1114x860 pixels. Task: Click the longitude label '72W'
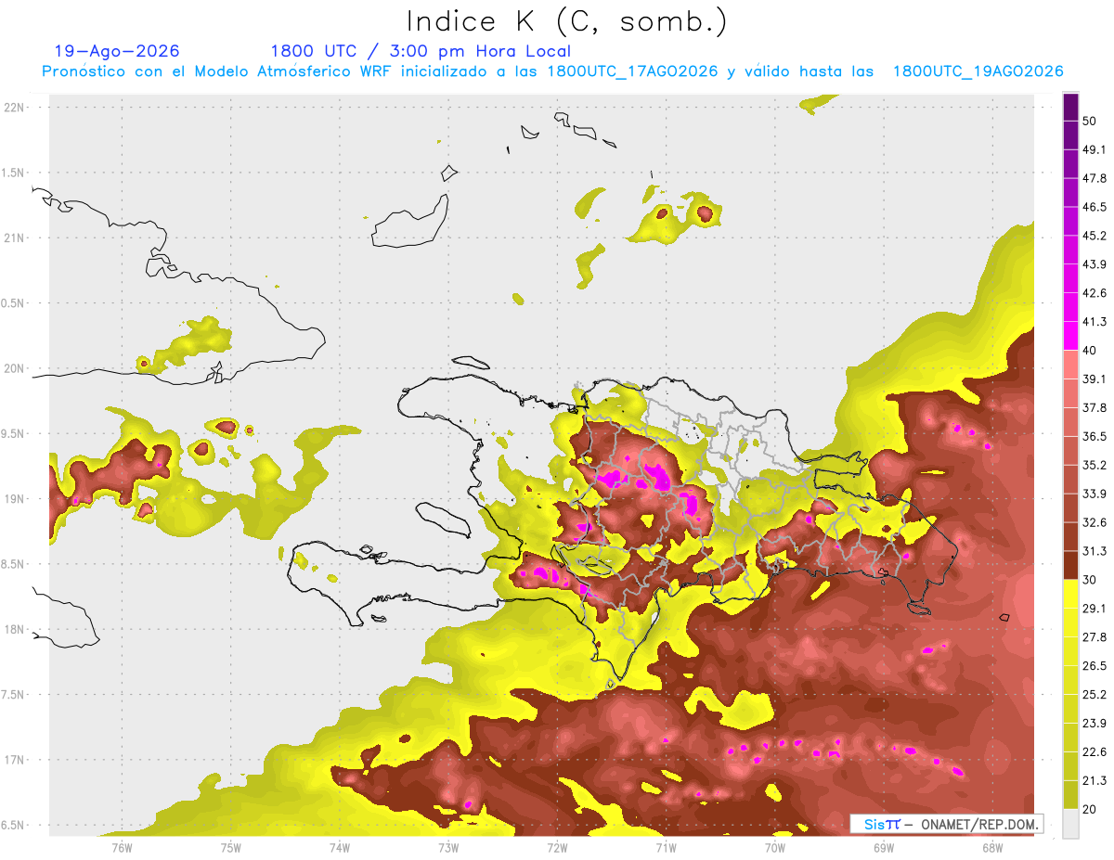tap(557, 847)
